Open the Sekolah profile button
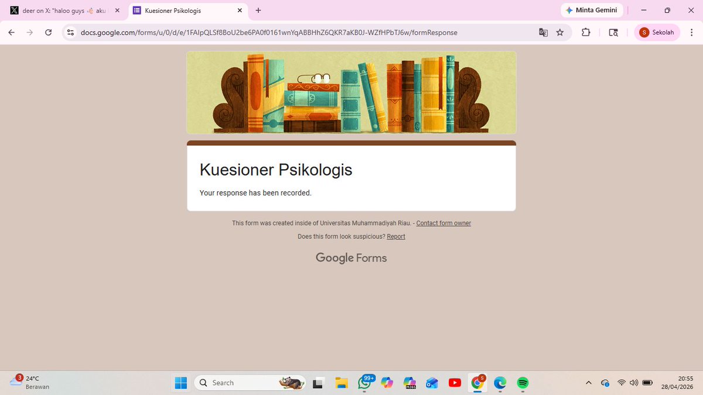703x395 pixels. 657,33
